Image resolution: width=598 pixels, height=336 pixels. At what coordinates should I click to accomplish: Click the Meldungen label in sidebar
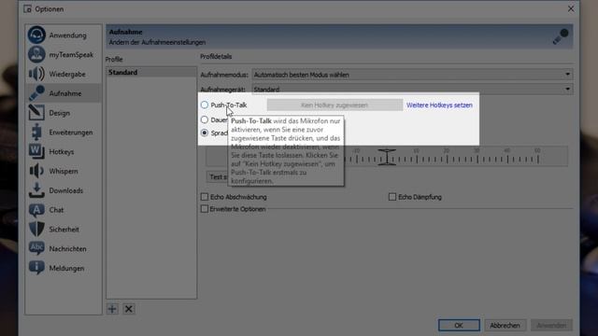[66, 268]
